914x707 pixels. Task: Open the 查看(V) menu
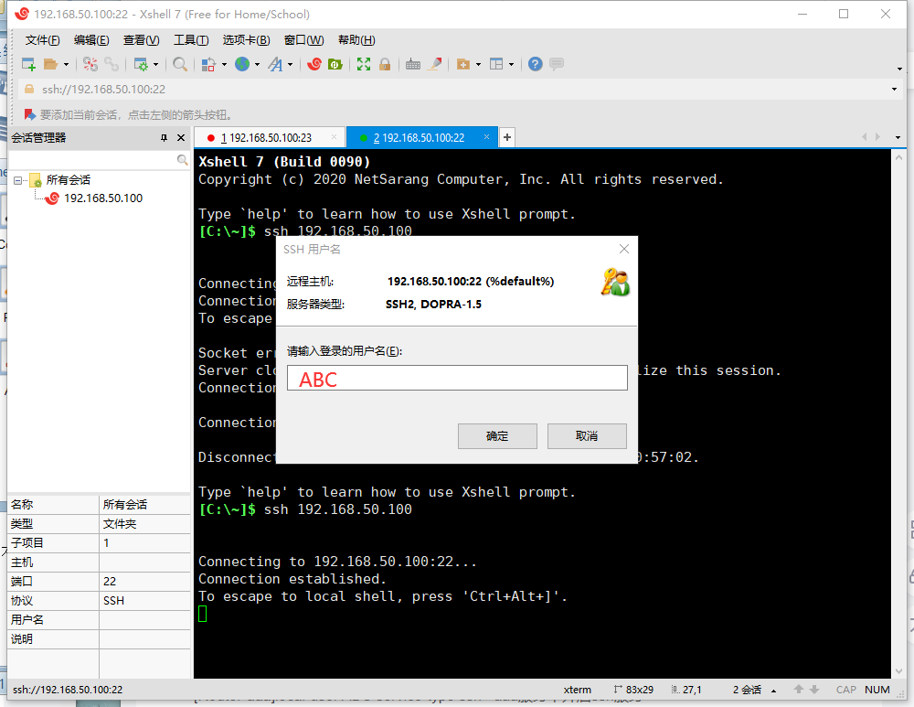141,40
